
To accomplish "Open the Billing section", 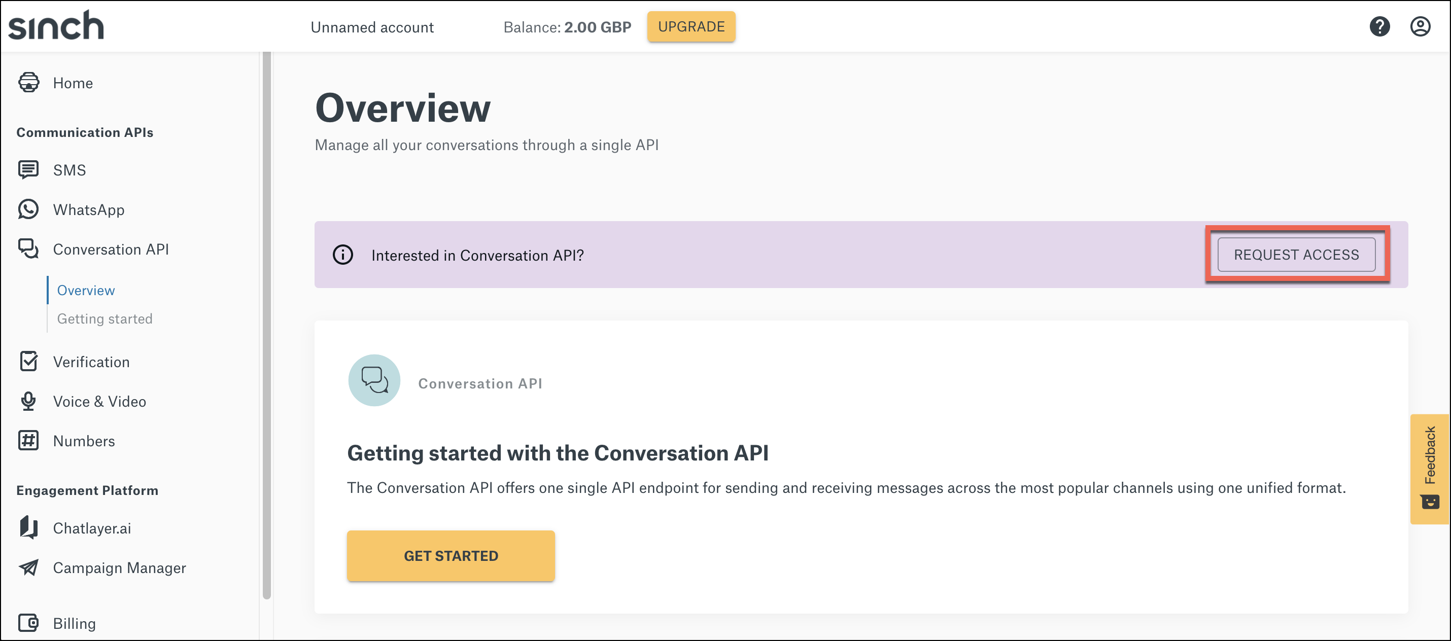I will tap(75, 623).
